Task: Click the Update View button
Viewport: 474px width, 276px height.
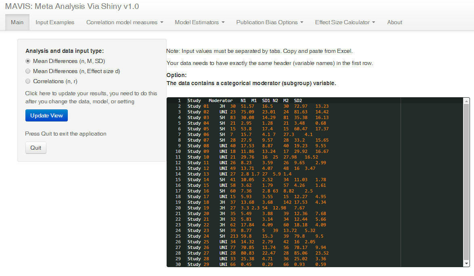Action: click(x=46, y=115)
